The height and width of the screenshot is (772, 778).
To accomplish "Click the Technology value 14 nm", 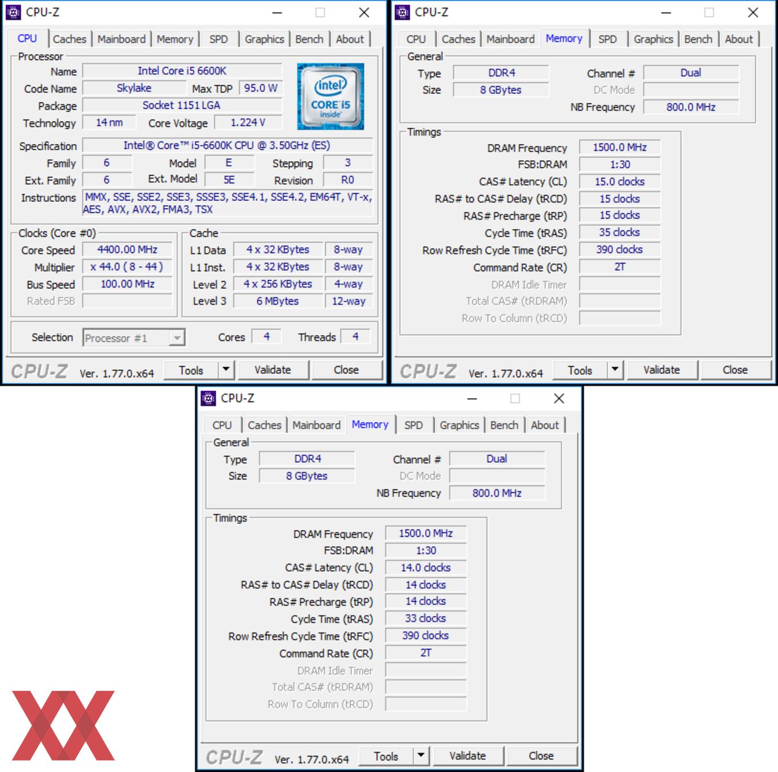I will 110,122.
